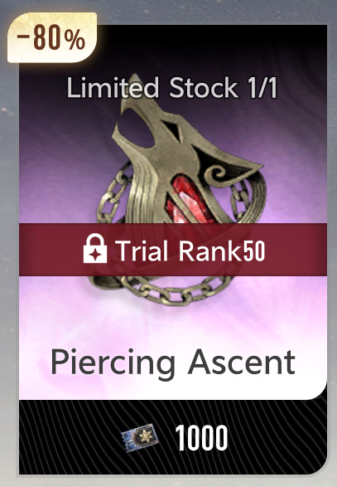This screenshot has width=337, height=487.
Task: Click the Limited Stock 1/1 label
Action: click(x=172, y=88)
